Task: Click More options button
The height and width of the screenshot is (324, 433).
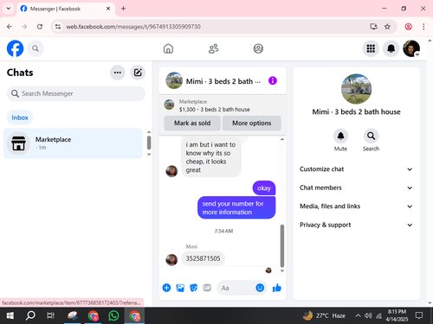Action: tap(252, 123)
